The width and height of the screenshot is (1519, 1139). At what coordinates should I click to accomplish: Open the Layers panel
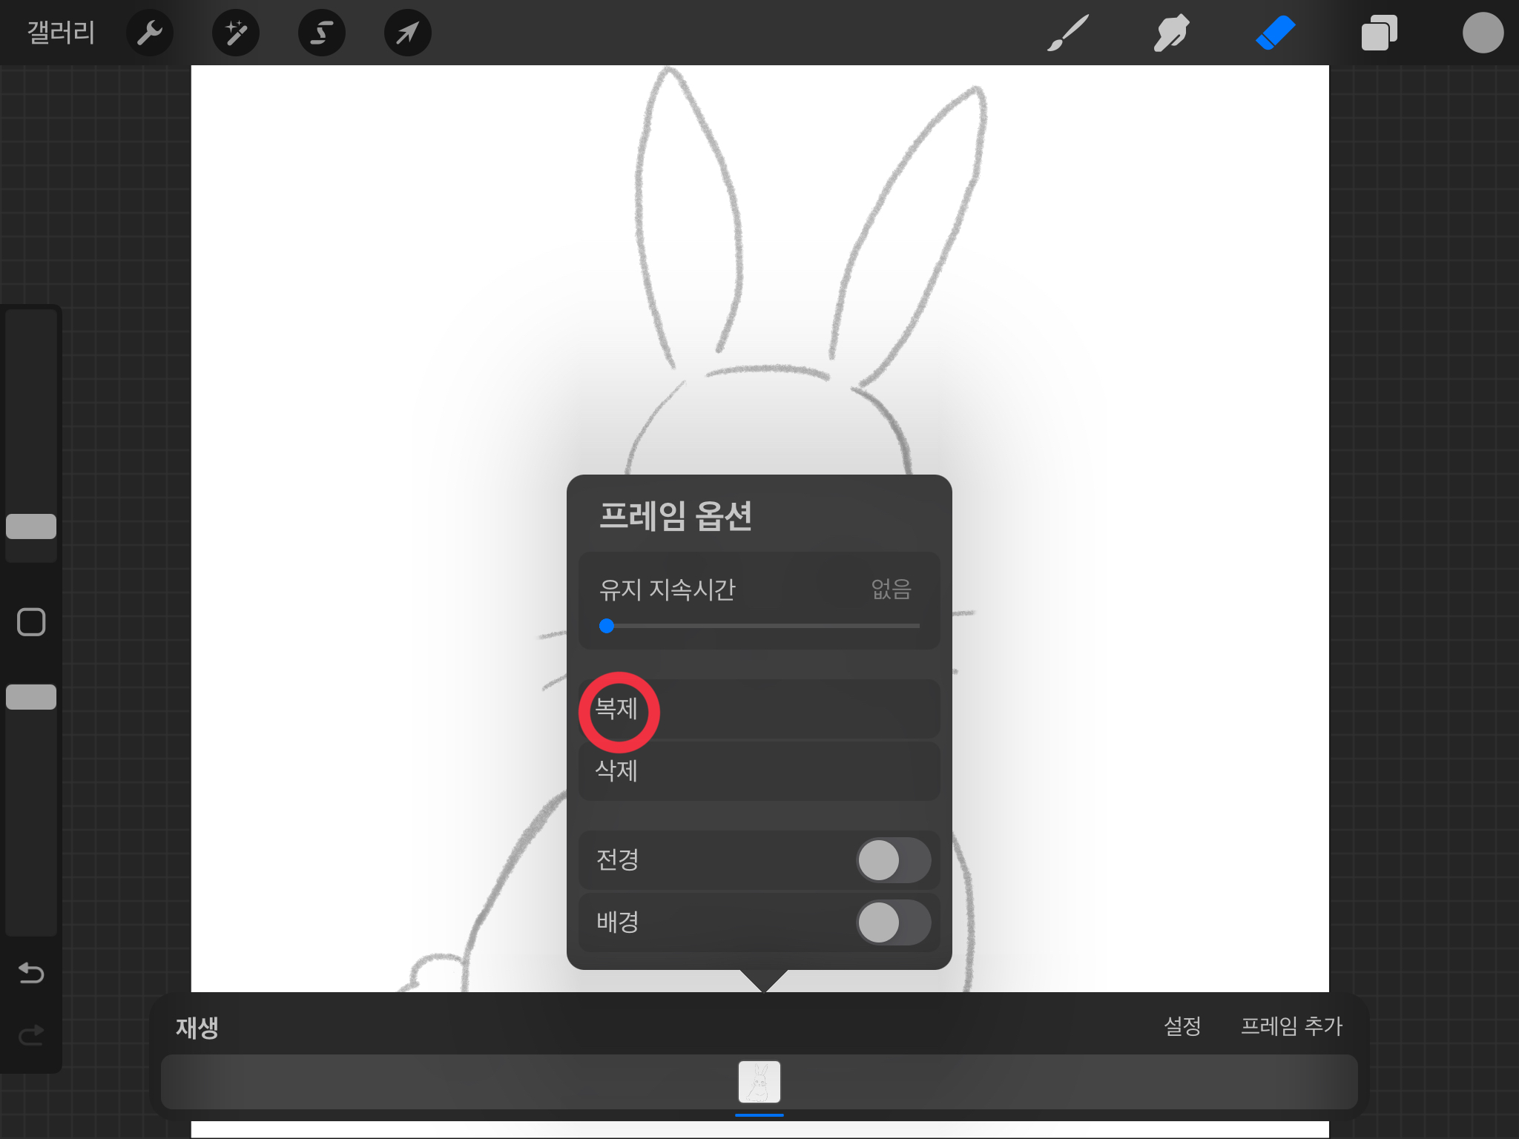1380,33
